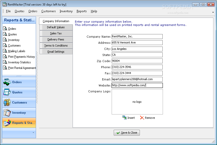
Task: Switch to the Company Information tab
Action: pyautogui.click(x=56, y=21)
